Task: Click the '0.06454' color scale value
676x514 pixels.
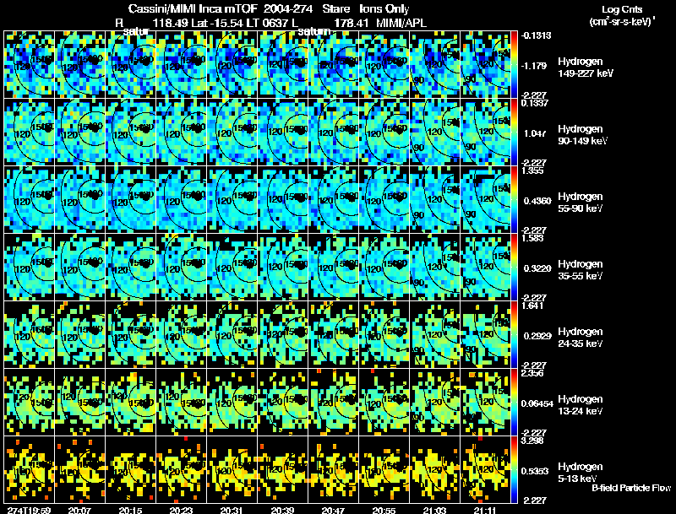Action: tap(537, 403)
